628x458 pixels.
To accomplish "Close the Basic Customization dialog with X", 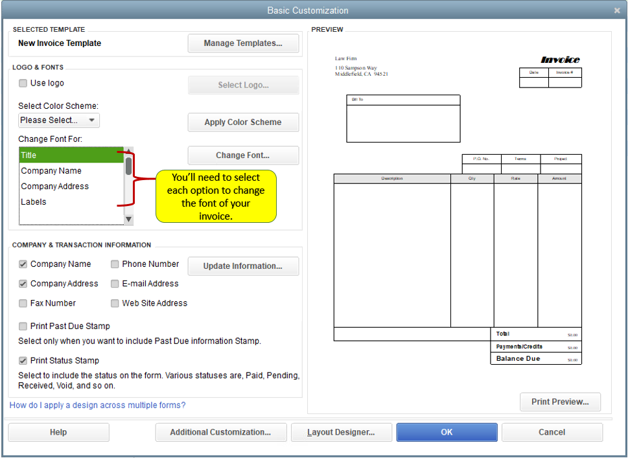I will [x=617, y=11].
